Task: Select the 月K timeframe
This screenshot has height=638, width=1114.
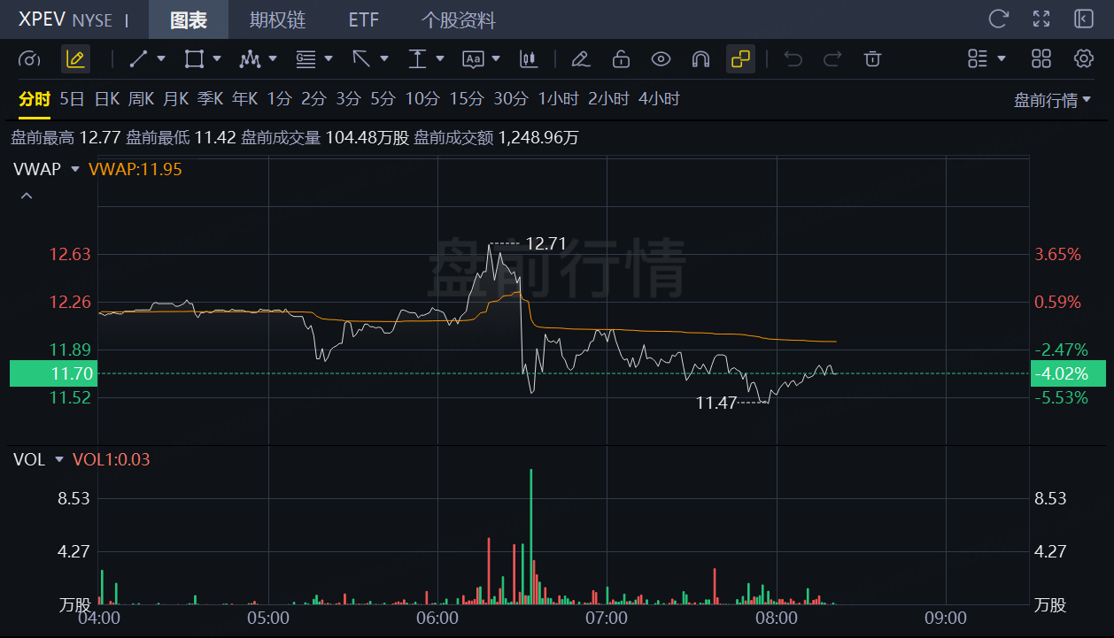Action: tap(175, 99)
